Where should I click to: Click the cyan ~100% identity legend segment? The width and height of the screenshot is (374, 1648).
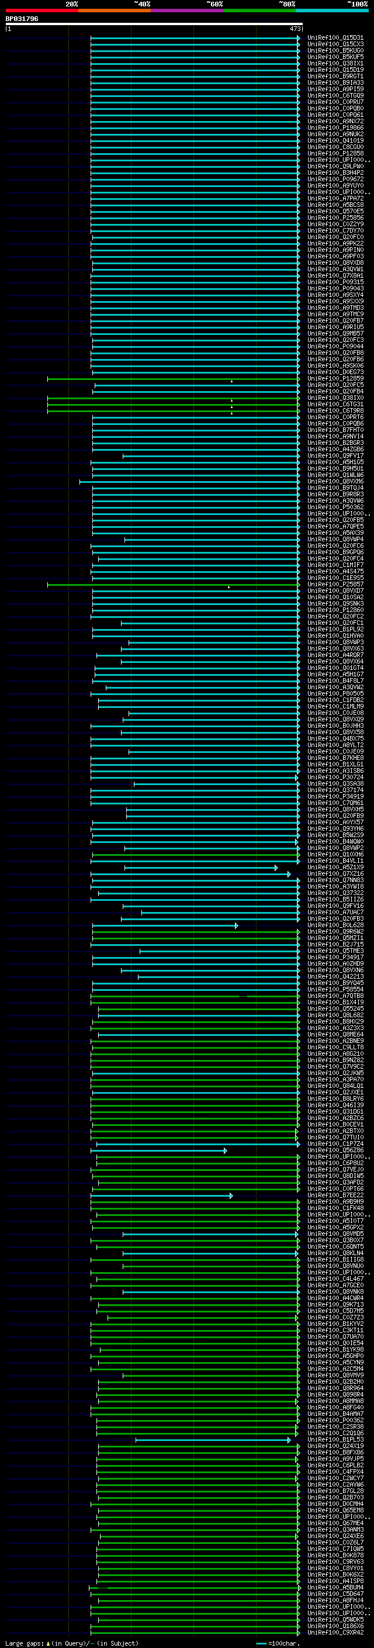pos(332,11)
